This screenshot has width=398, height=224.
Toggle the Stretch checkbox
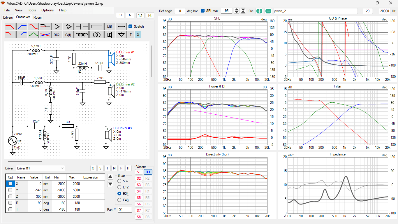131,26
